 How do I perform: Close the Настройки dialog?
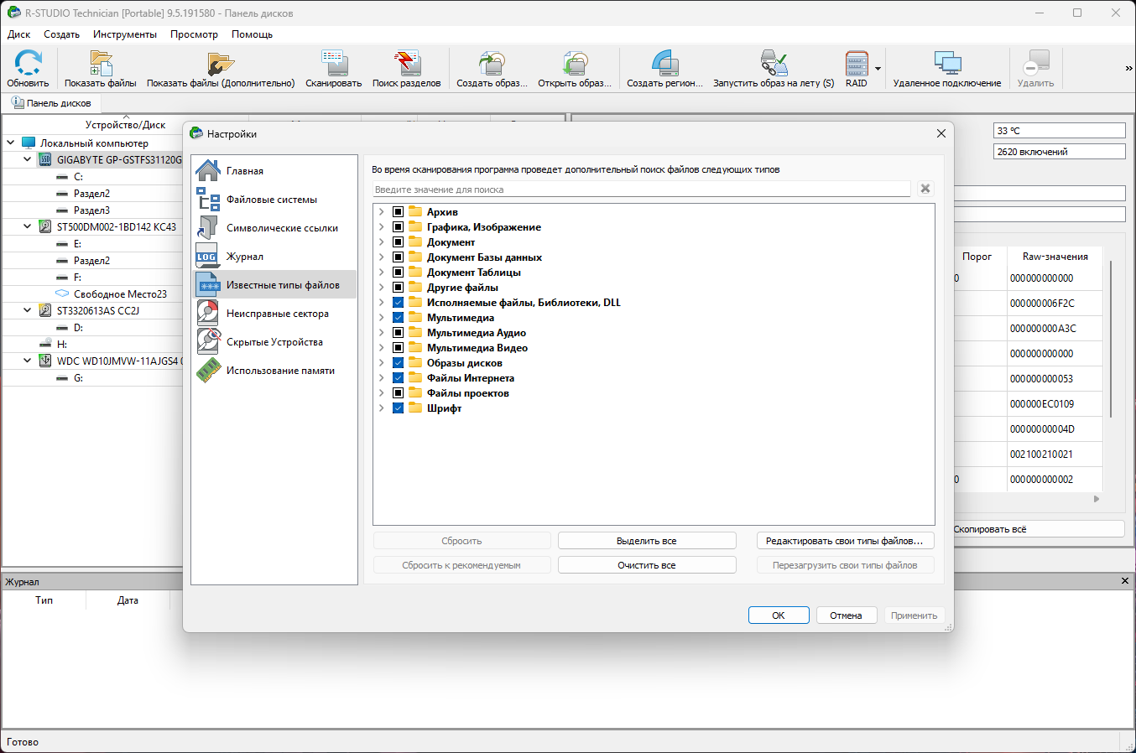941,133
